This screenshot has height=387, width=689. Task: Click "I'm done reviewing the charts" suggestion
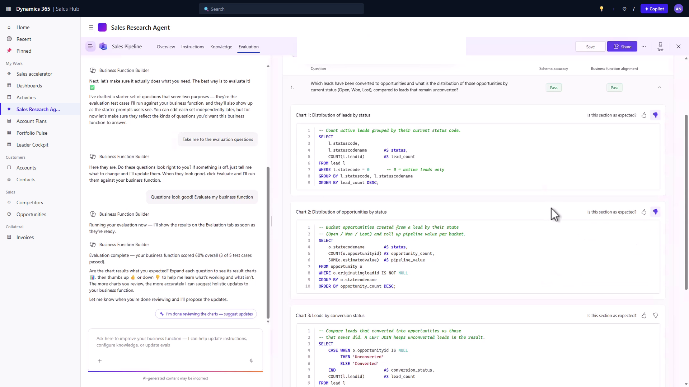click(206, 314)
